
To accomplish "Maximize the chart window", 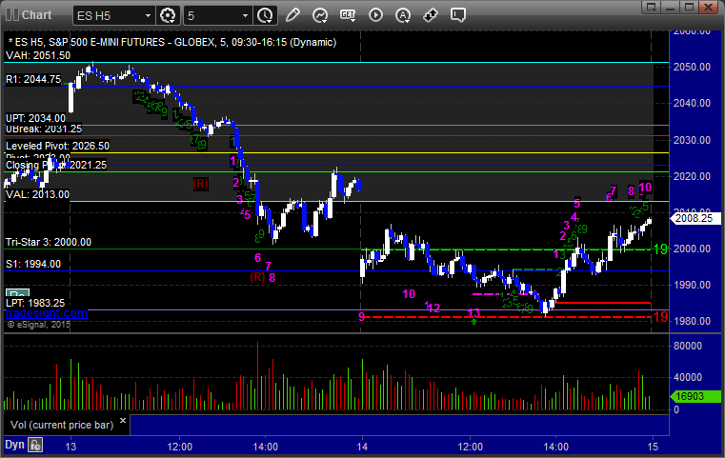I will click(689, 7).
